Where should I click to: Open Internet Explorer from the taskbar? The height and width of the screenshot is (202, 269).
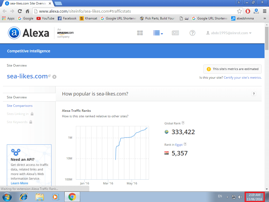(x=24, y=197)
